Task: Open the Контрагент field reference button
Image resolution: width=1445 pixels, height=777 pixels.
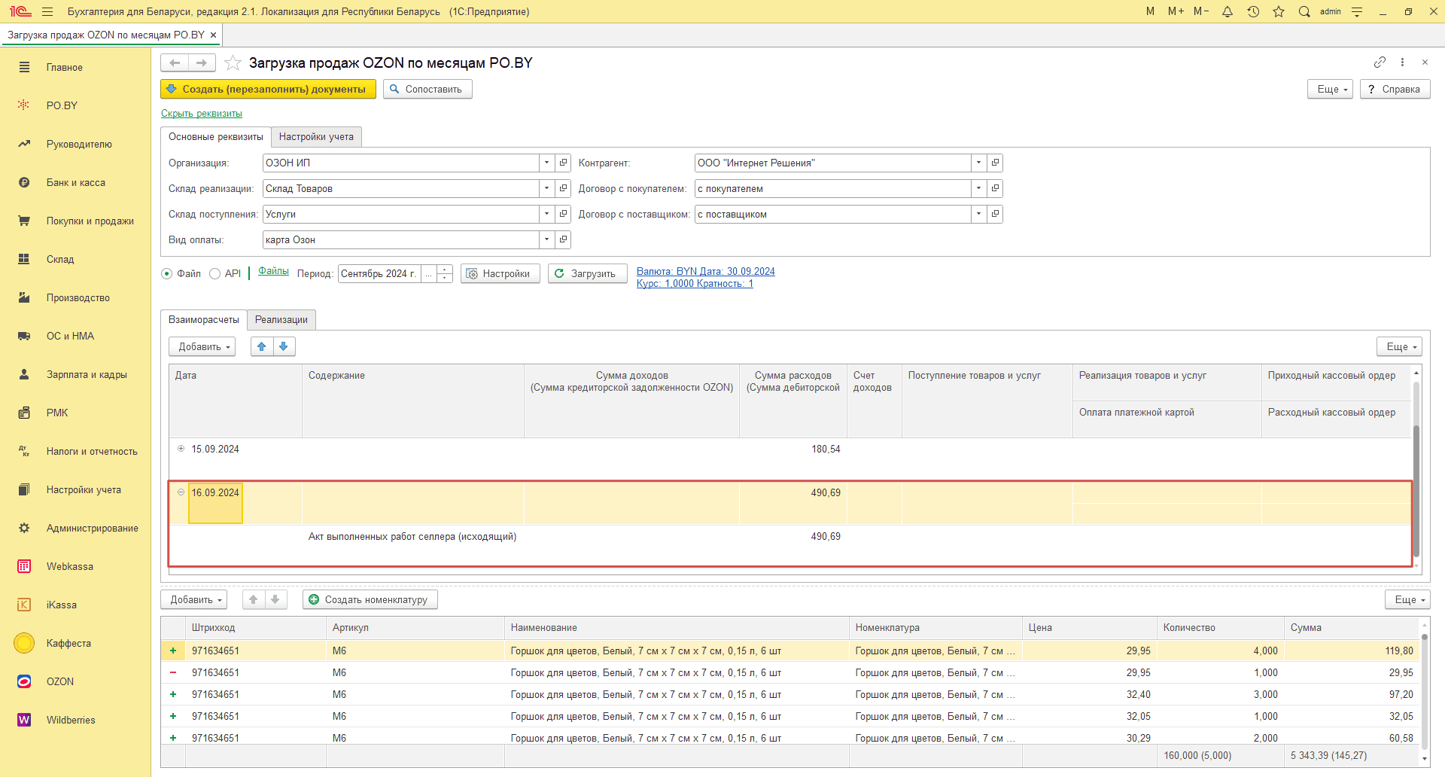Action: (x=995, y=163)
